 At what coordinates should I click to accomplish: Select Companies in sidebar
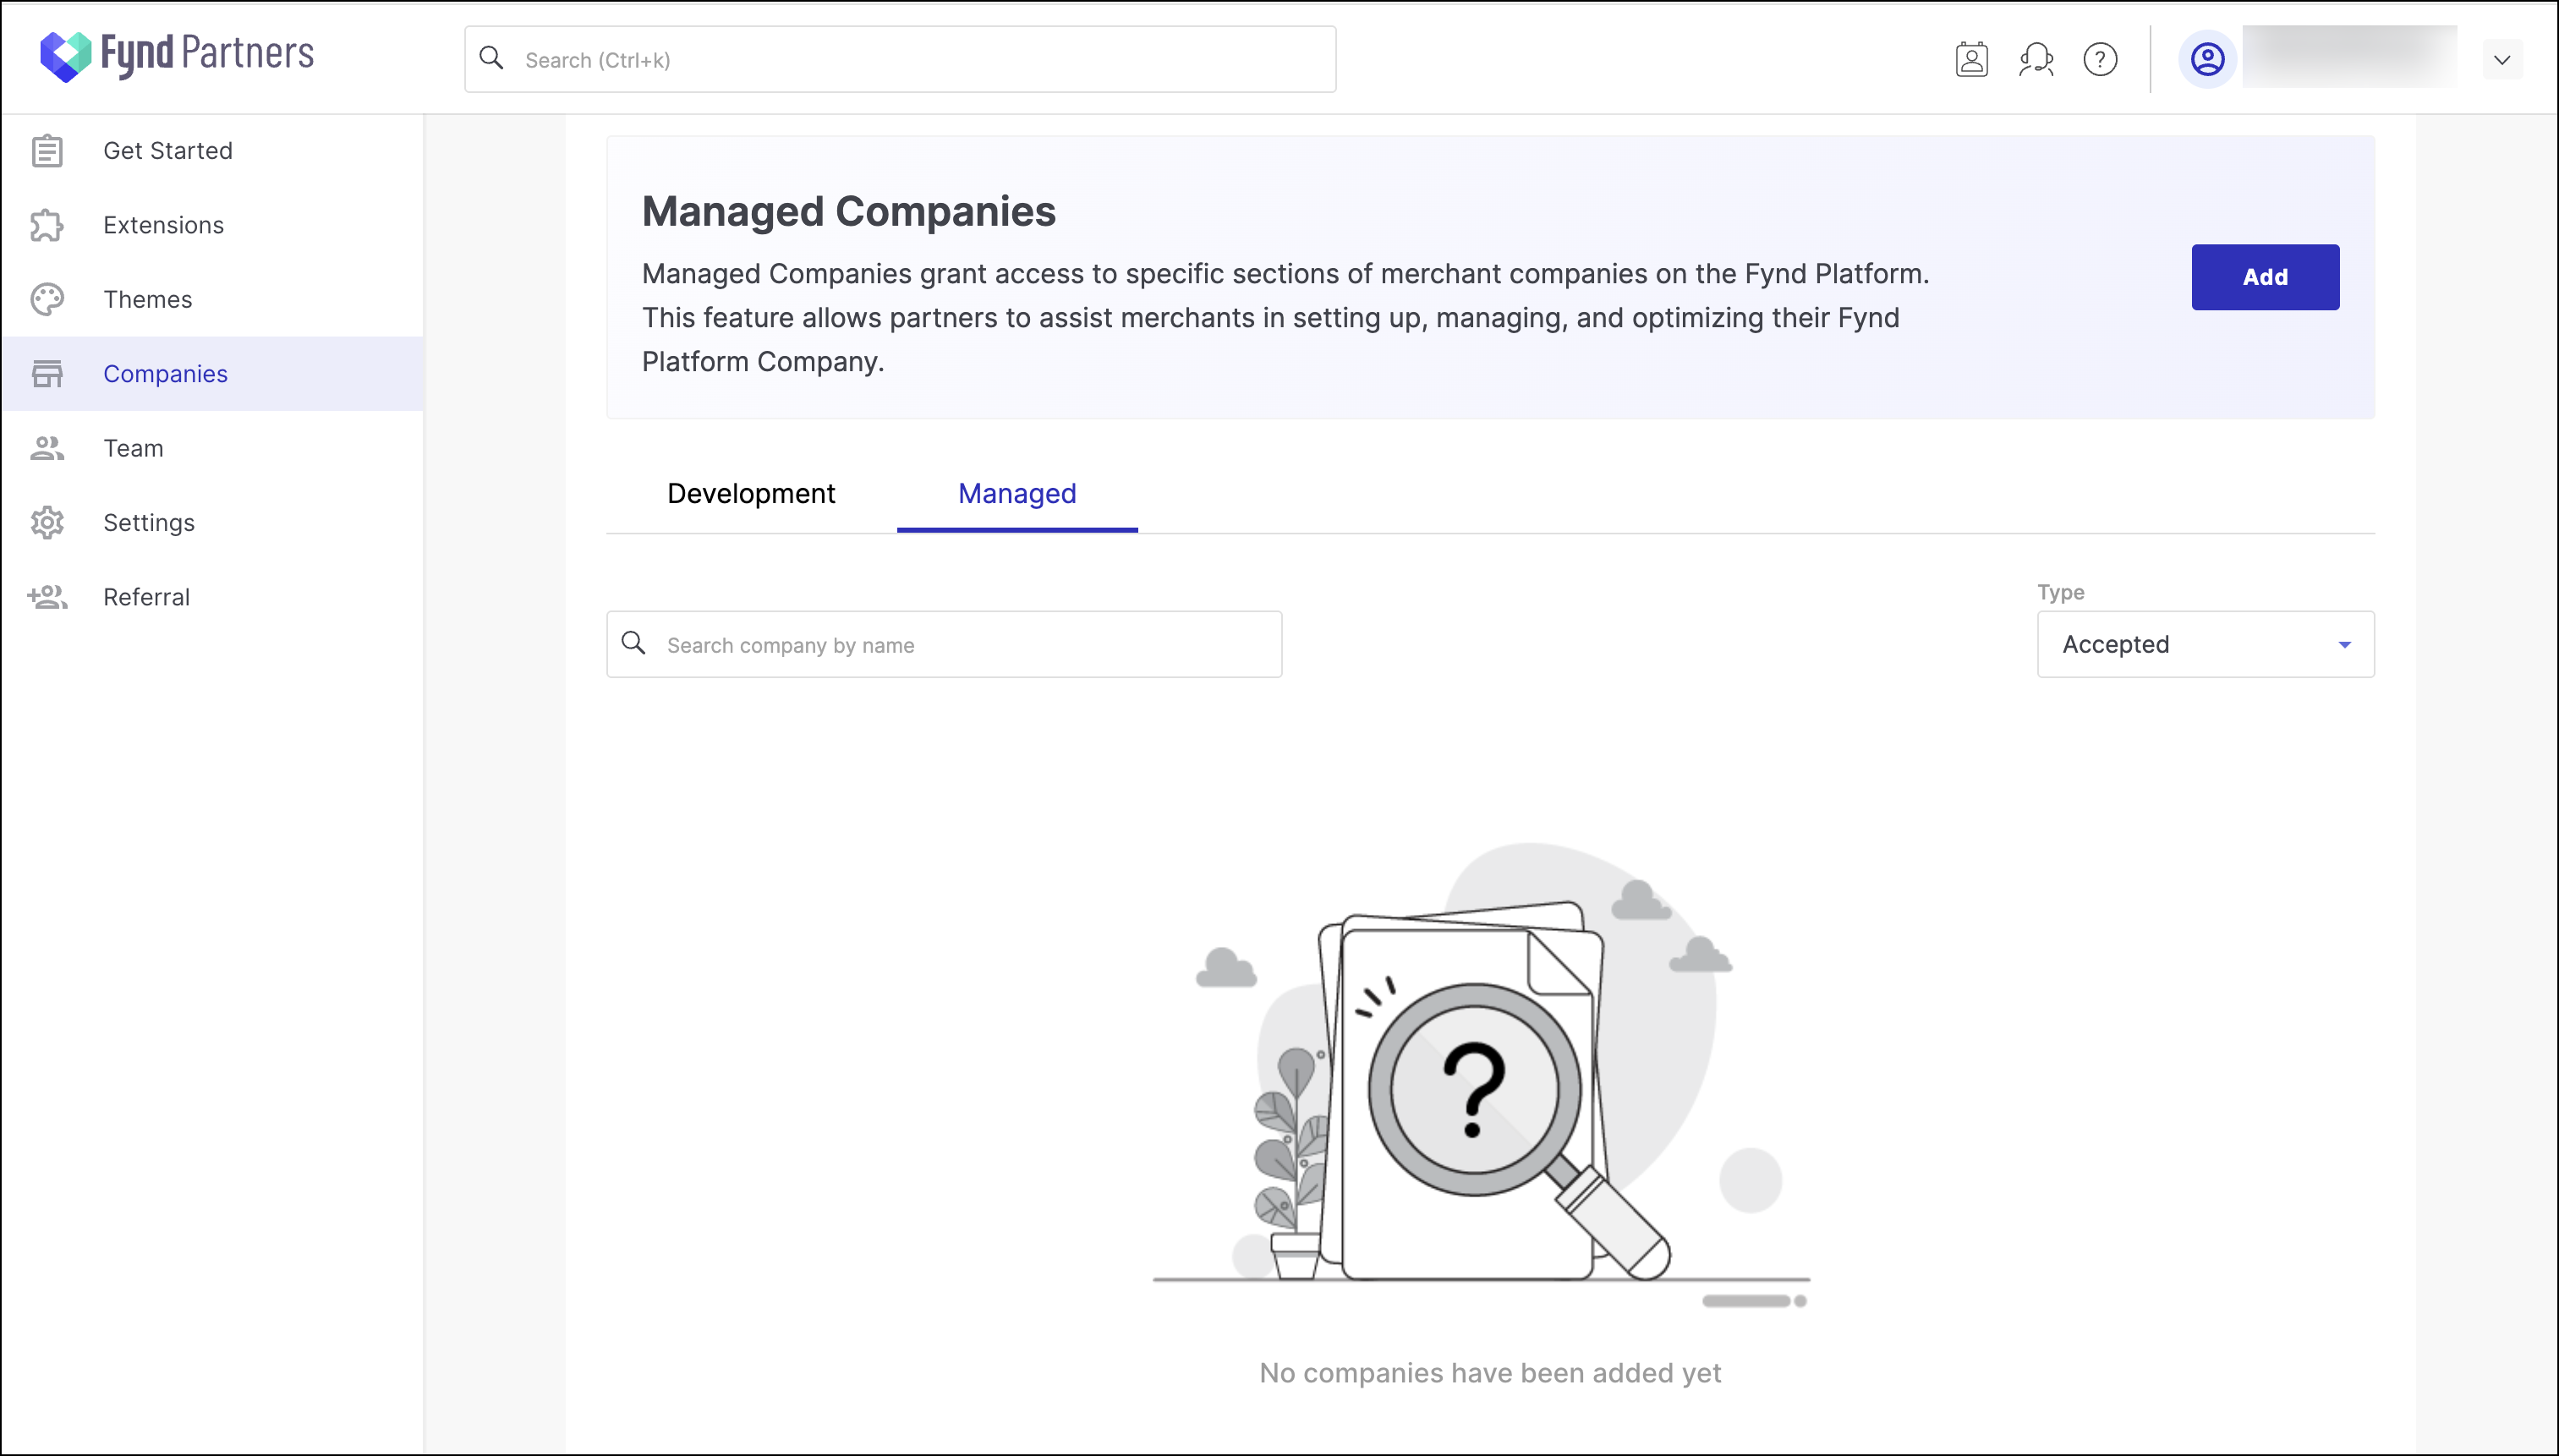212,374
